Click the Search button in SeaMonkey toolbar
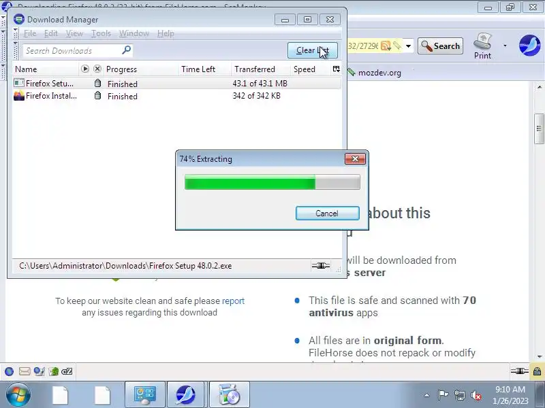The width and height of the screenshot is (545, 408). click(x=440, y=46)
